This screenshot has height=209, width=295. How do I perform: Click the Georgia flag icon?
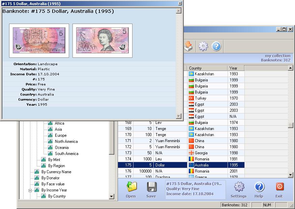pos(191,153)
